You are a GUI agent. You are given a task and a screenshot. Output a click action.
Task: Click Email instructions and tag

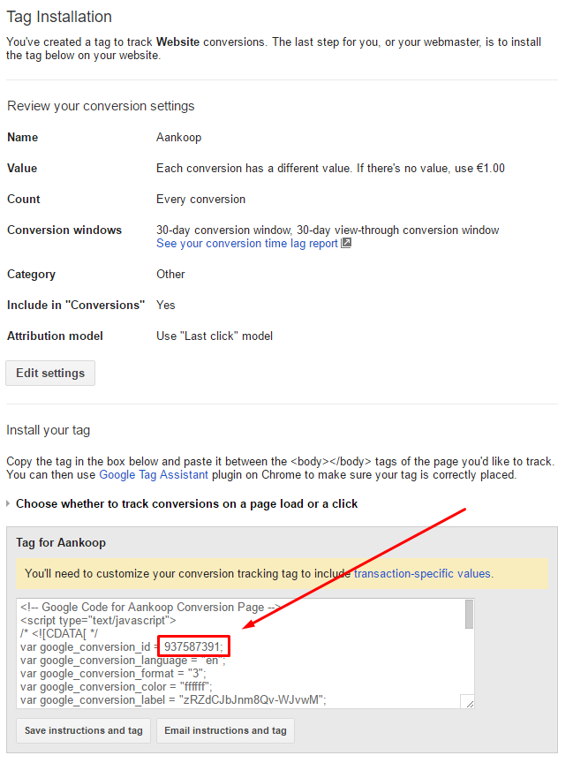click(225, 730)
